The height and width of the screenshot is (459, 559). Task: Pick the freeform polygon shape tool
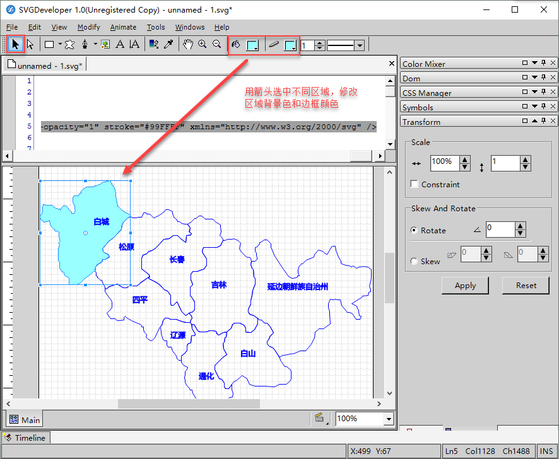coord(70,45)
